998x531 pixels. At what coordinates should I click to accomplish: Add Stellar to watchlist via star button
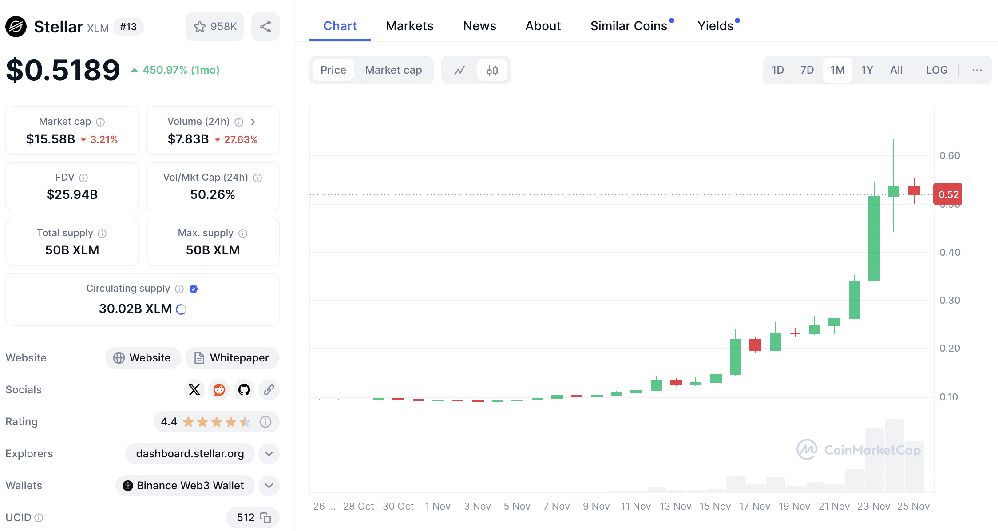(x=215, y=27)
